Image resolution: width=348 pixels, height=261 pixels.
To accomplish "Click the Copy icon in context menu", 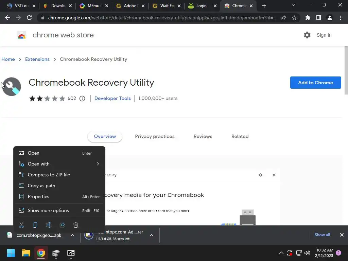I will pyautogui.click(x=35, y=225).
